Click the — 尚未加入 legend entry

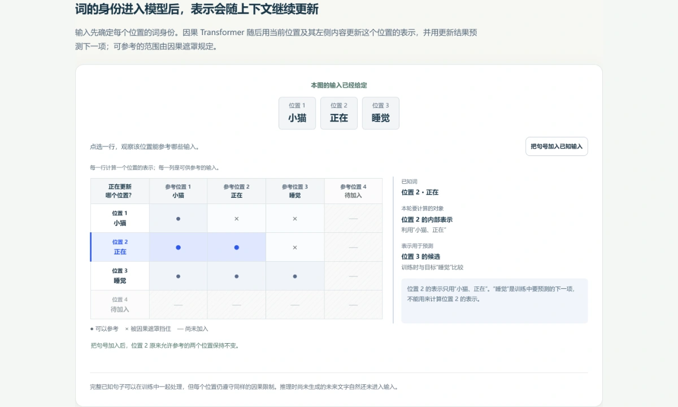[x=193, y=329]
